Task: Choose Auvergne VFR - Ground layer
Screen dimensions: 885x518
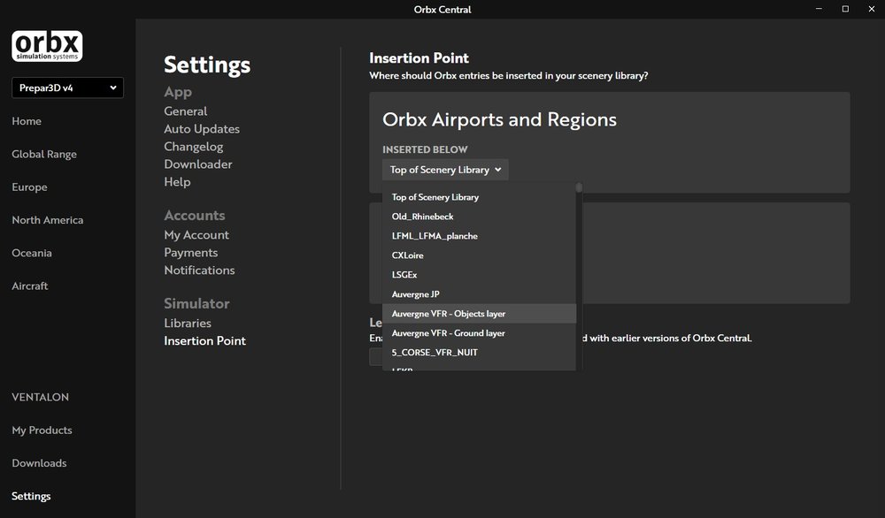Action: click(479, 333)
